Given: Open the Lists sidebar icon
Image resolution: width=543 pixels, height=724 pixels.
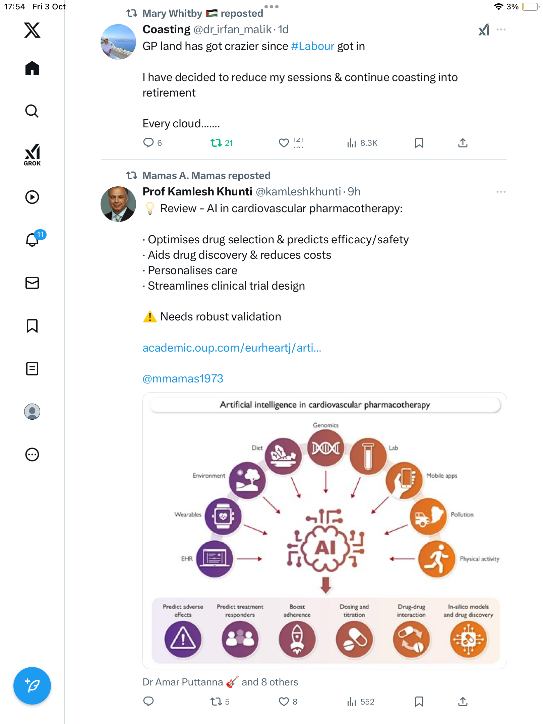Looking at the screenshot, I should pos(32,369).
